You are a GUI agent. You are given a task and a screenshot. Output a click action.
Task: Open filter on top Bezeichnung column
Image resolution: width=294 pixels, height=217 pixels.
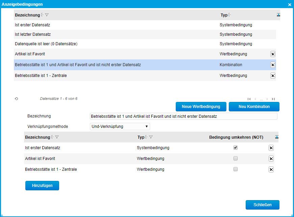coord(47,15)
